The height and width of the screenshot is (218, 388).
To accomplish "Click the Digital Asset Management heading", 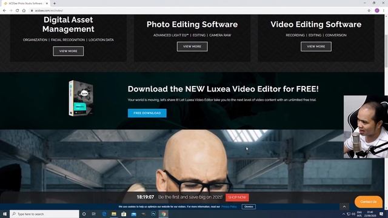I will (69, 24).
